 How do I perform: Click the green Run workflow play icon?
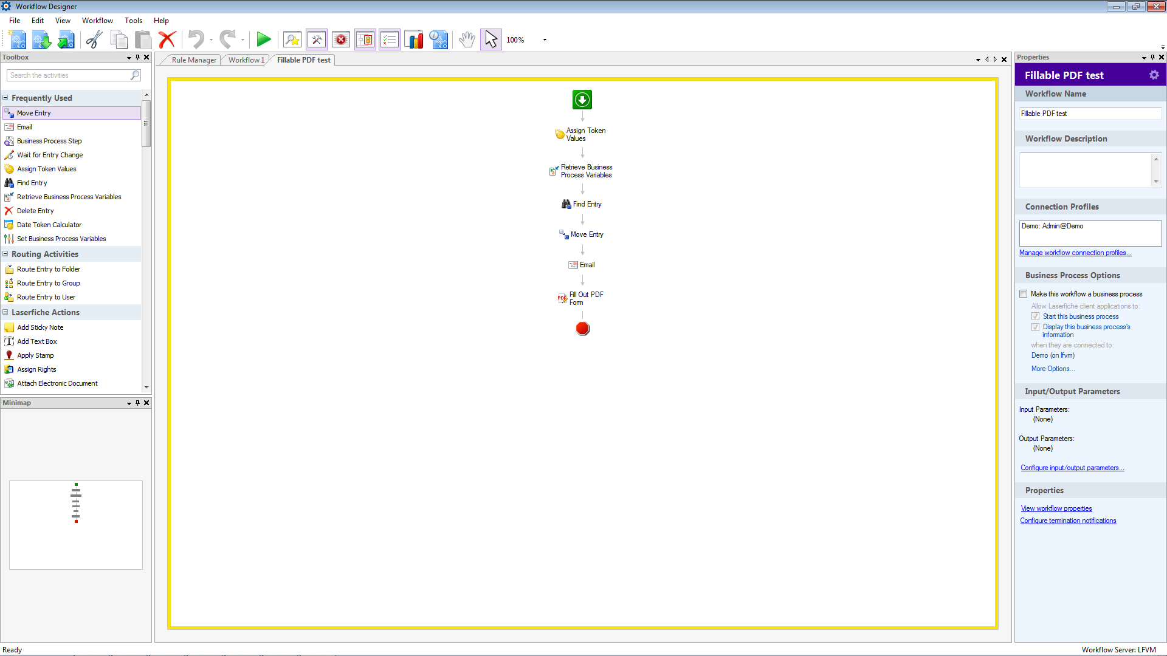pos(263,40)
